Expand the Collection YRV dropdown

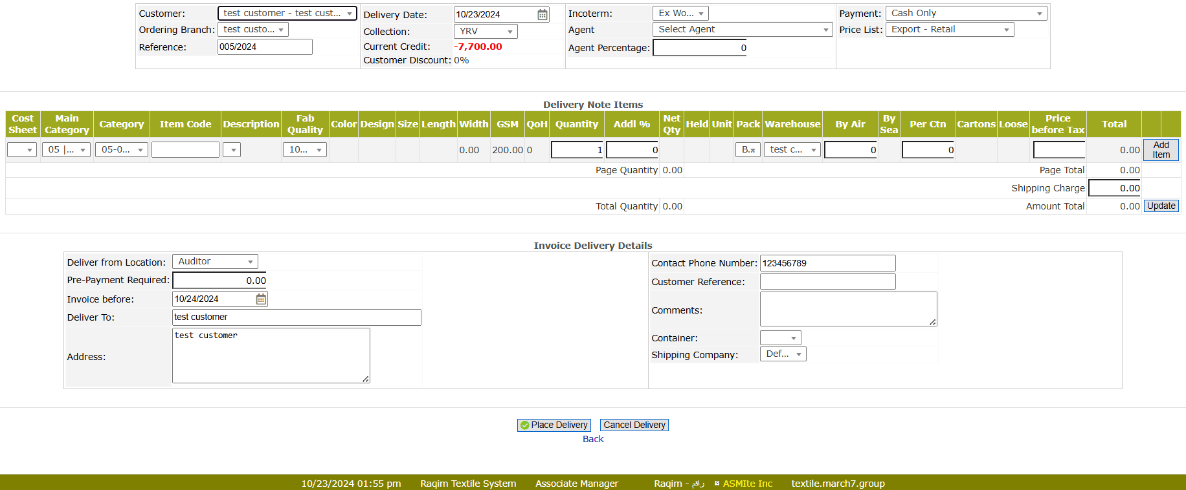pos(486,31)
